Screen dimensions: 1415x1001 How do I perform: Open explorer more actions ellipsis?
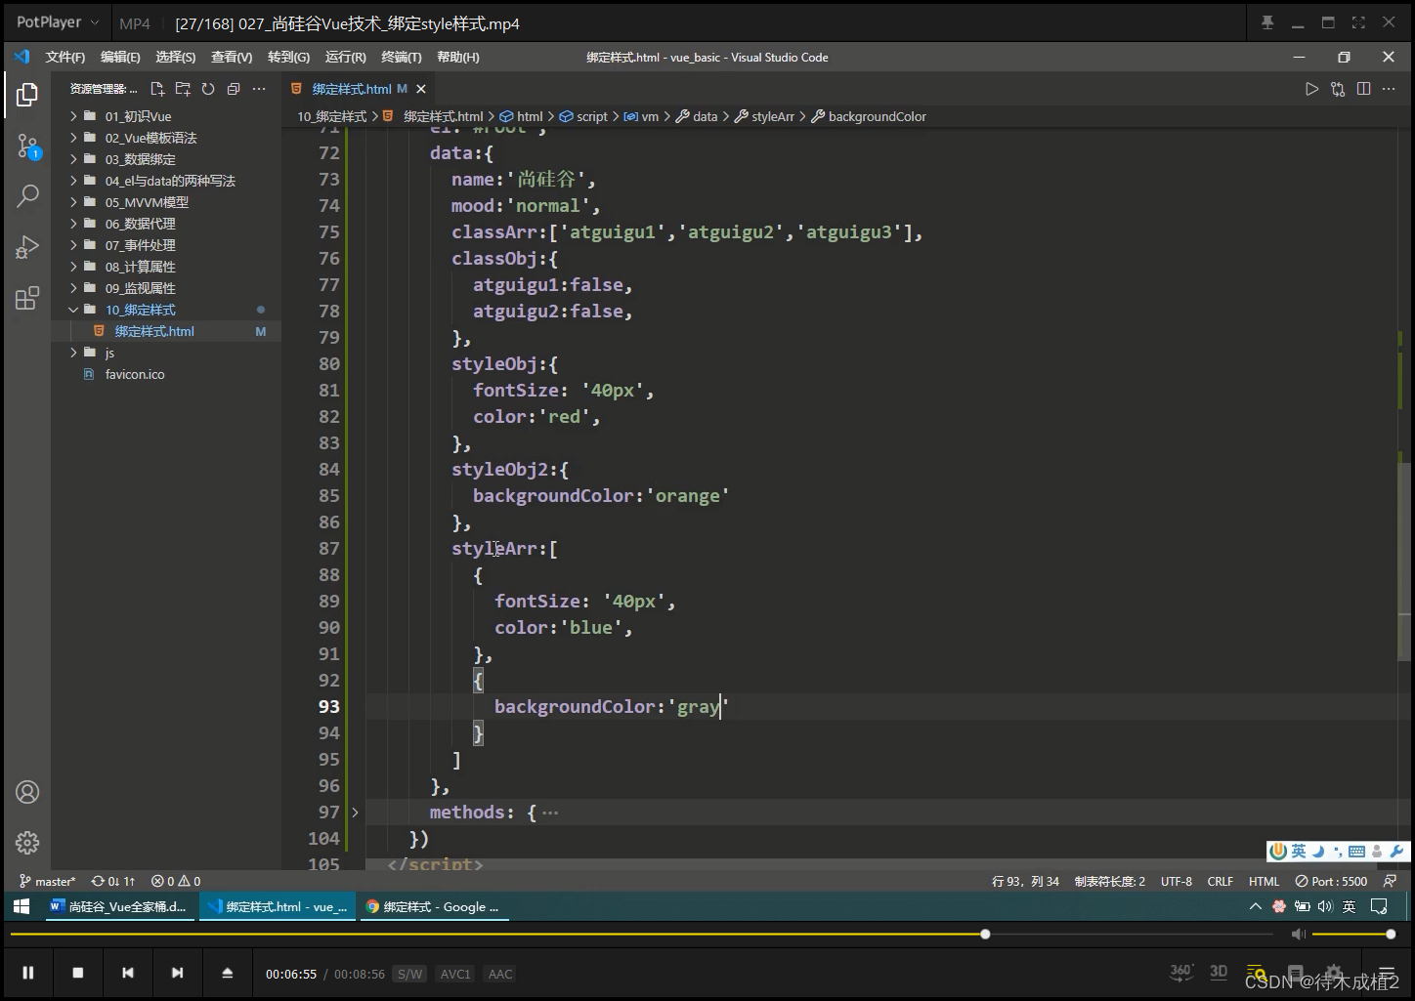click(259, 89)
